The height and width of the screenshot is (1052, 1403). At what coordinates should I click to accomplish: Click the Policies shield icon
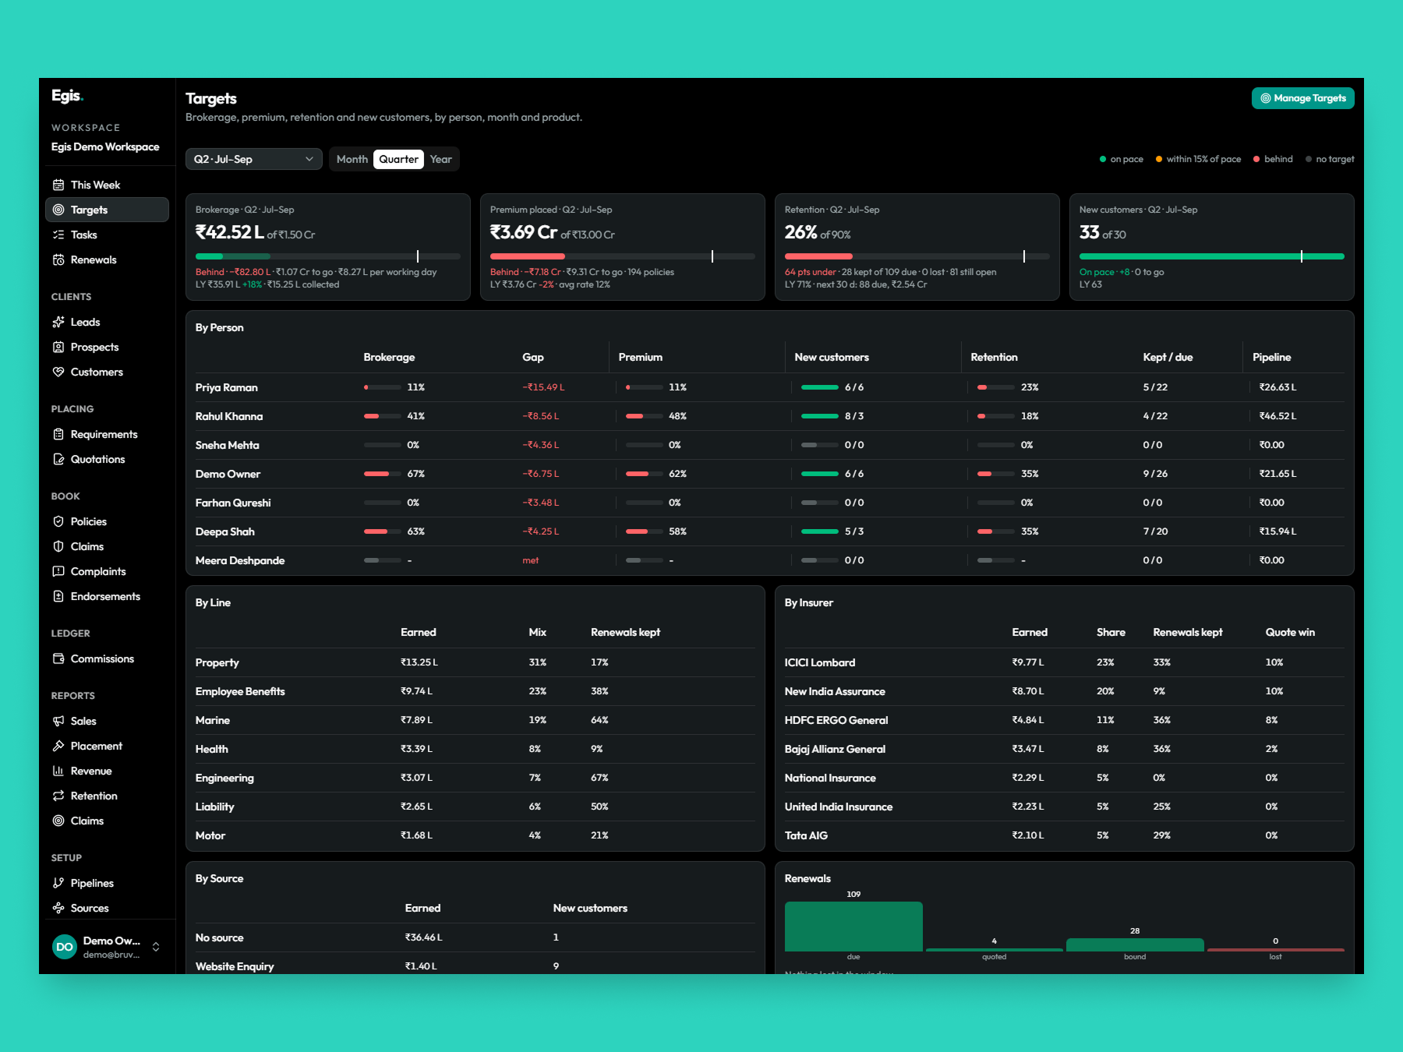point(58,521)
